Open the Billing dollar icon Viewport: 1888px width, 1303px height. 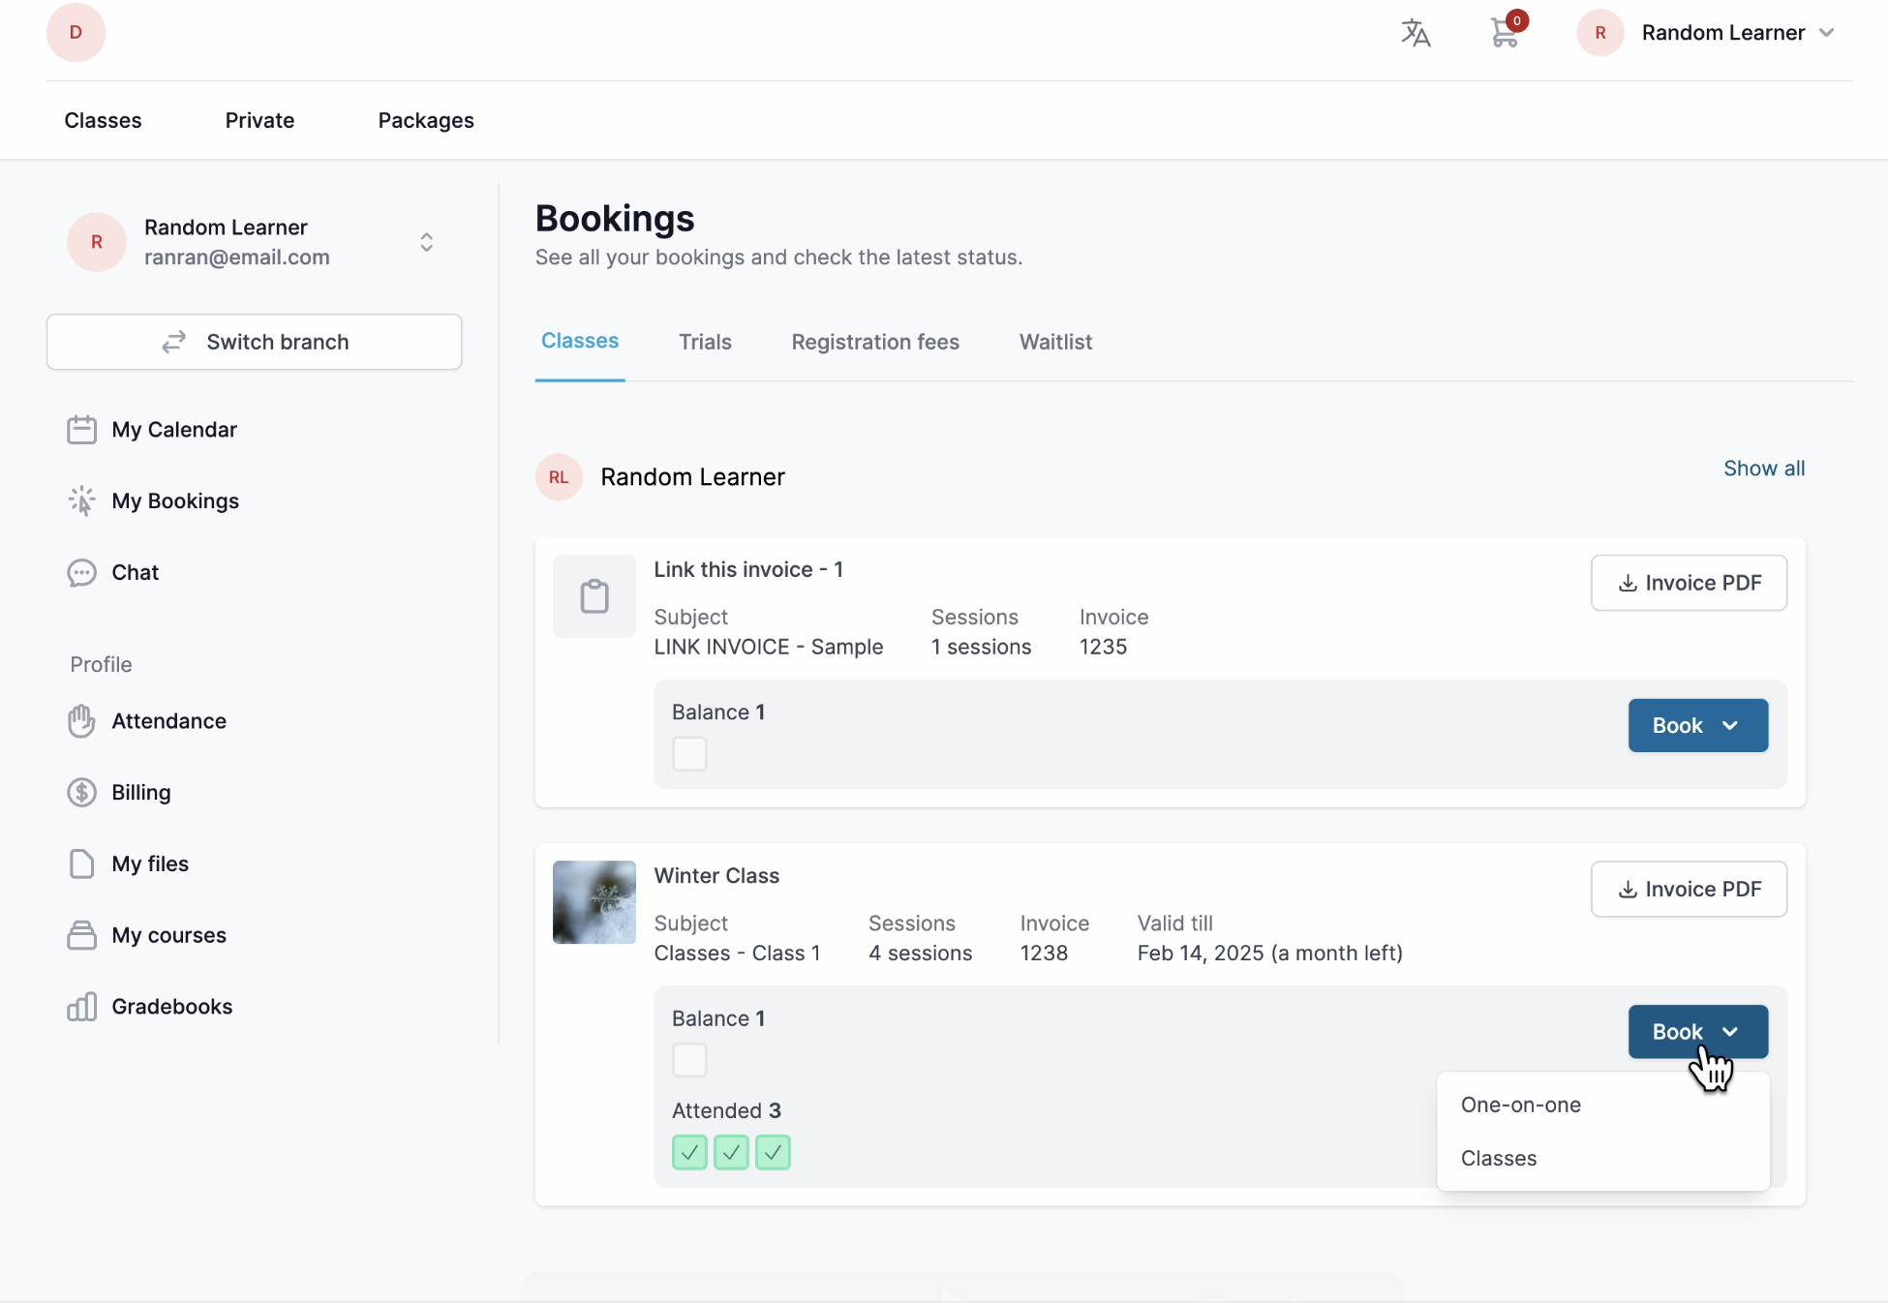[81, 793]
